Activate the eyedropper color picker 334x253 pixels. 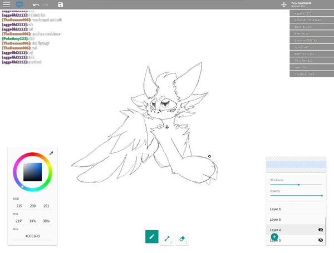[51, 153]
